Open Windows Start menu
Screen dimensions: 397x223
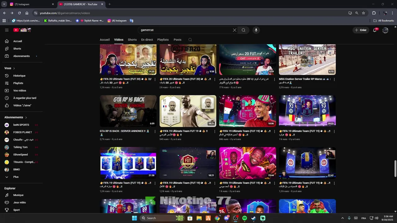[x=134, y=218]
